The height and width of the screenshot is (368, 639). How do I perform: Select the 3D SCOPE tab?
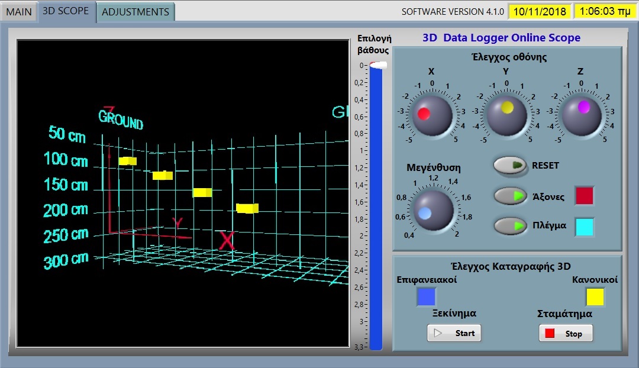coord(66,11)
